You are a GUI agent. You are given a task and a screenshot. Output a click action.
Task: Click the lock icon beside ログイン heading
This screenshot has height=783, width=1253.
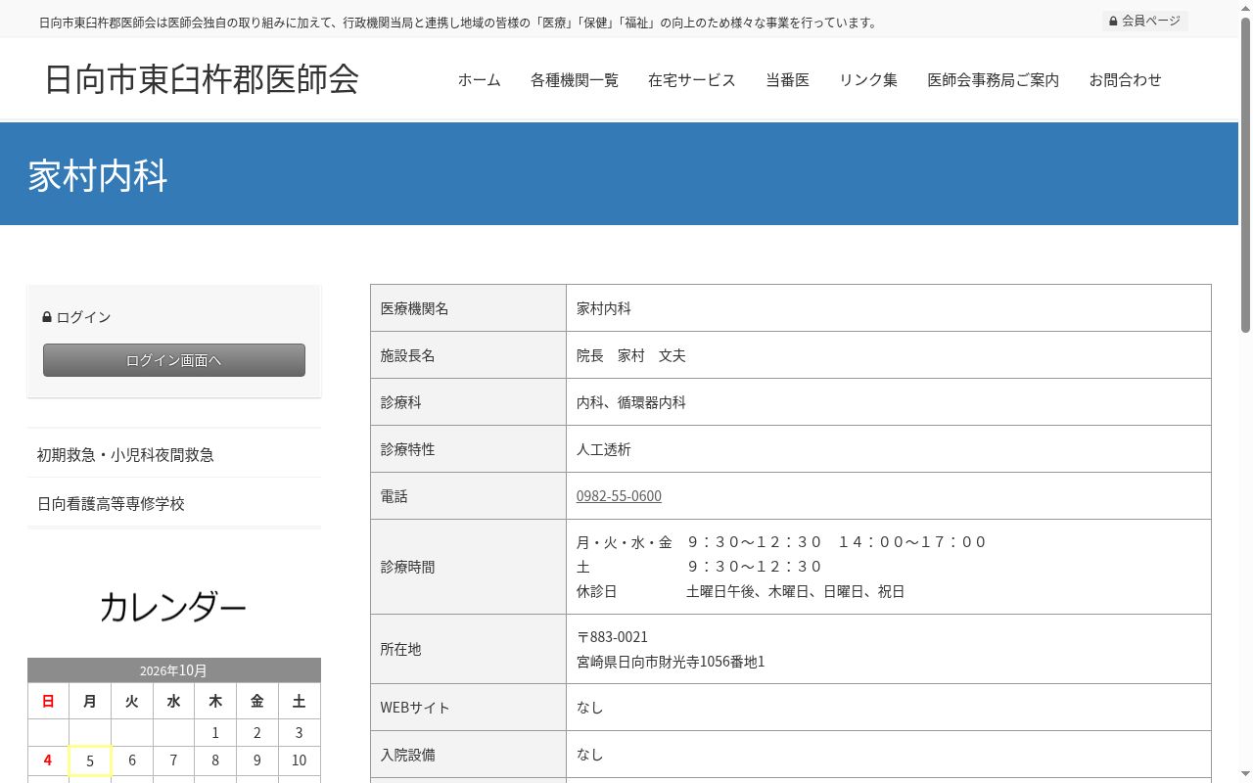(47, 317)
